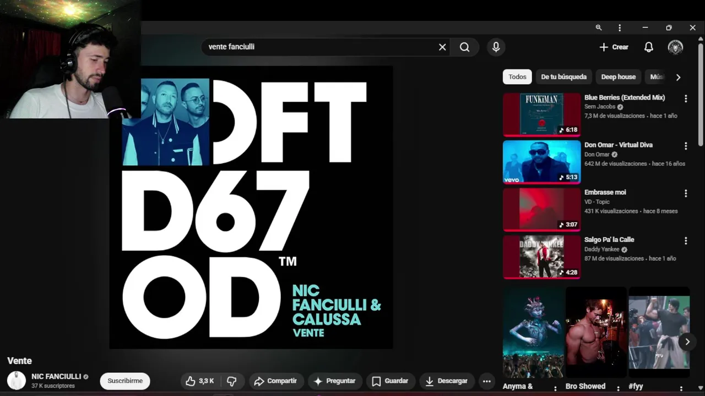705x396 pixels.
Task: Open more actions ellipsis under video
Action: click(x=486, y=381)
